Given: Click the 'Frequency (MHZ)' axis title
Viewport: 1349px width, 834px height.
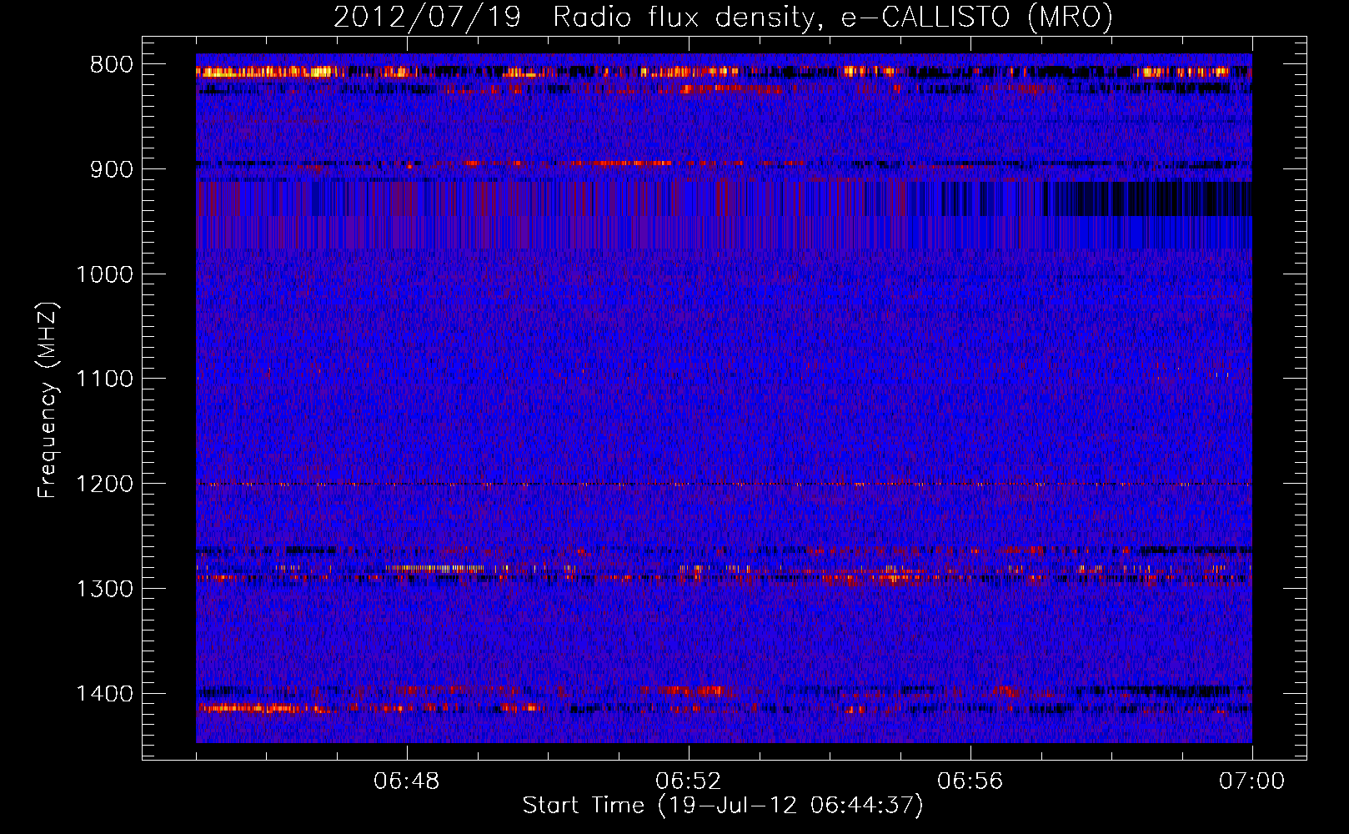Looking at the screenshot, I should click(48, 399).
